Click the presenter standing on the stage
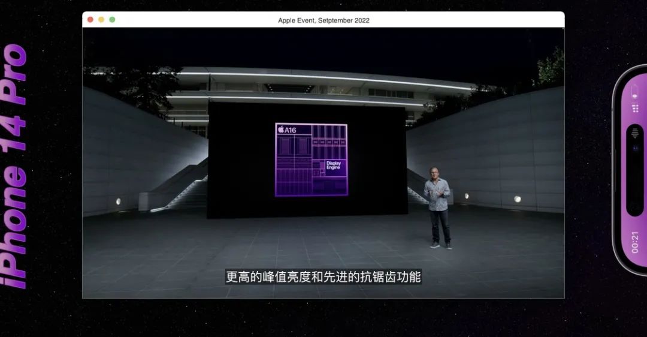Screen dimensions: 647x337 [x=438, y=207]
